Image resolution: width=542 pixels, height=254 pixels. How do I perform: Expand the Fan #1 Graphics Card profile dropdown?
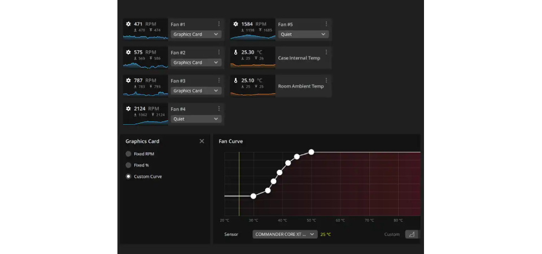(x=195, y=34)
